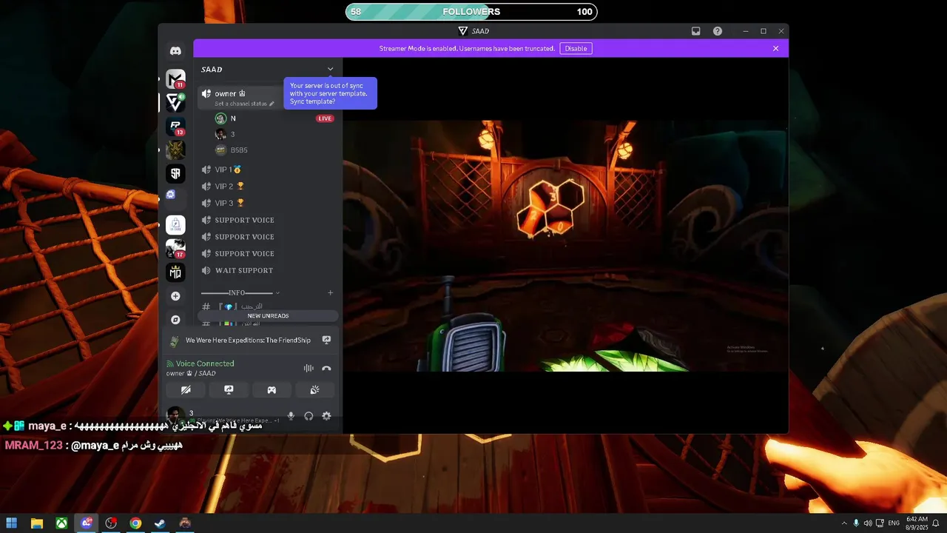
Task: Open Steam from taskbar
Action: coord(160,523)
